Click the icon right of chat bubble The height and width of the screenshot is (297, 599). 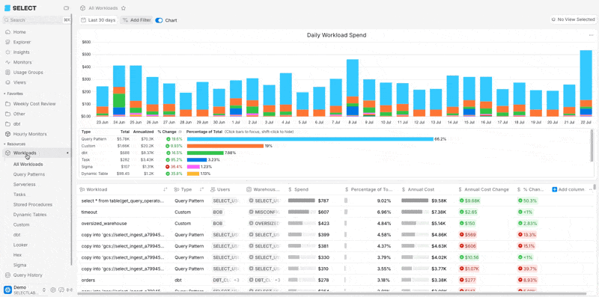point(70,290)
